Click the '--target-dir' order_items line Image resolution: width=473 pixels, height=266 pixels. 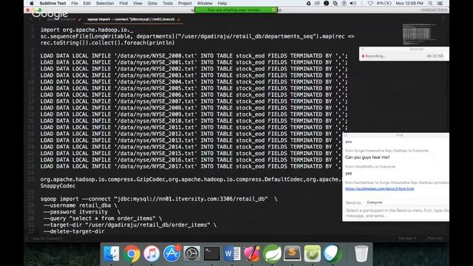point(130,225)
